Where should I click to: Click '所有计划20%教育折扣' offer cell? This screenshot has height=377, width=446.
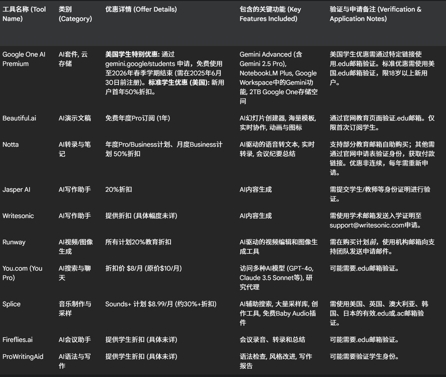coord(138,242)
